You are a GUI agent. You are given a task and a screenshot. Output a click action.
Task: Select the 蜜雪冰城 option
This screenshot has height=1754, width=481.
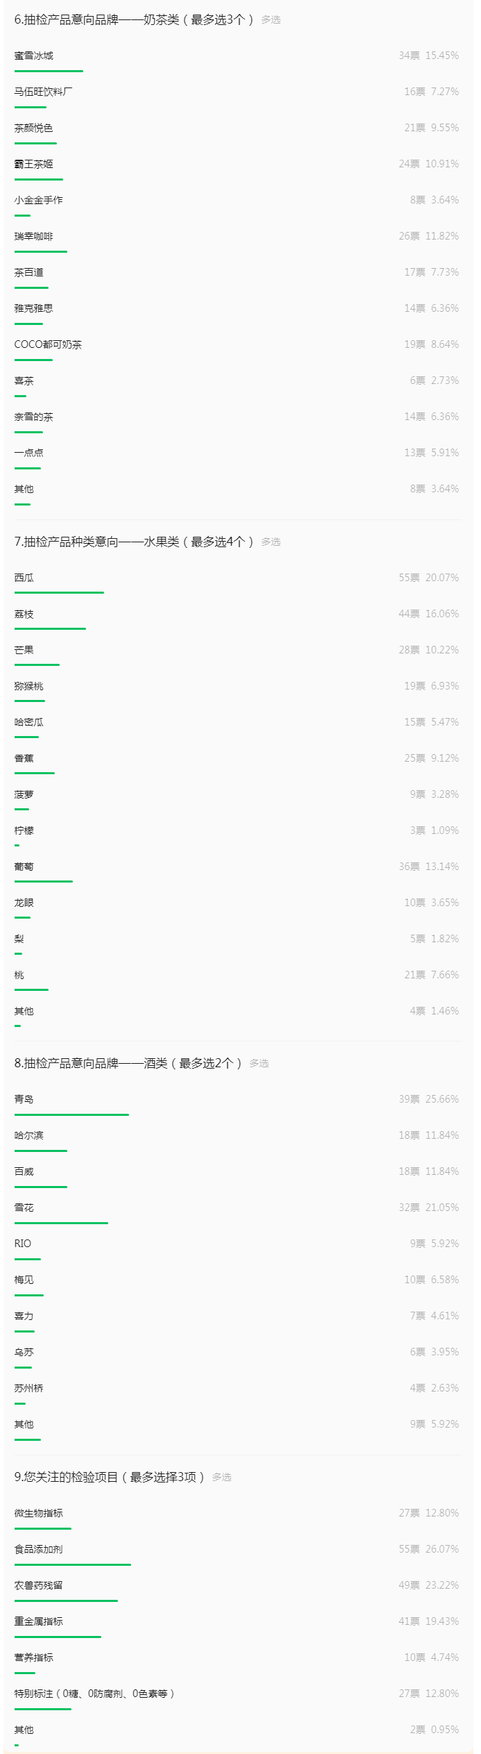(33, 56)
